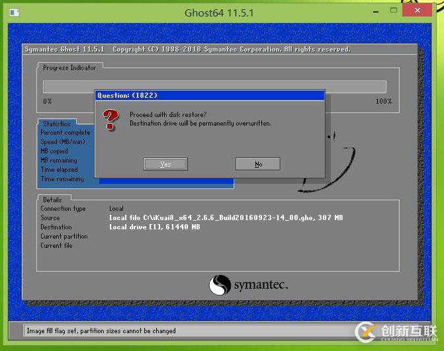Click the Symantec logo emblem
The image size is (444, 351).
point(220,285)
